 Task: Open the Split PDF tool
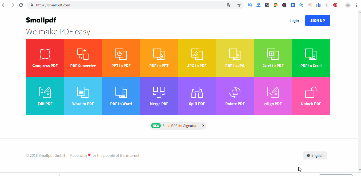(x=197, y=96)
